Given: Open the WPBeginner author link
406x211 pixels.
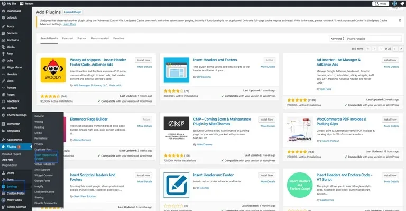Looking at the screenshot, I should click(x=204, y=77).
